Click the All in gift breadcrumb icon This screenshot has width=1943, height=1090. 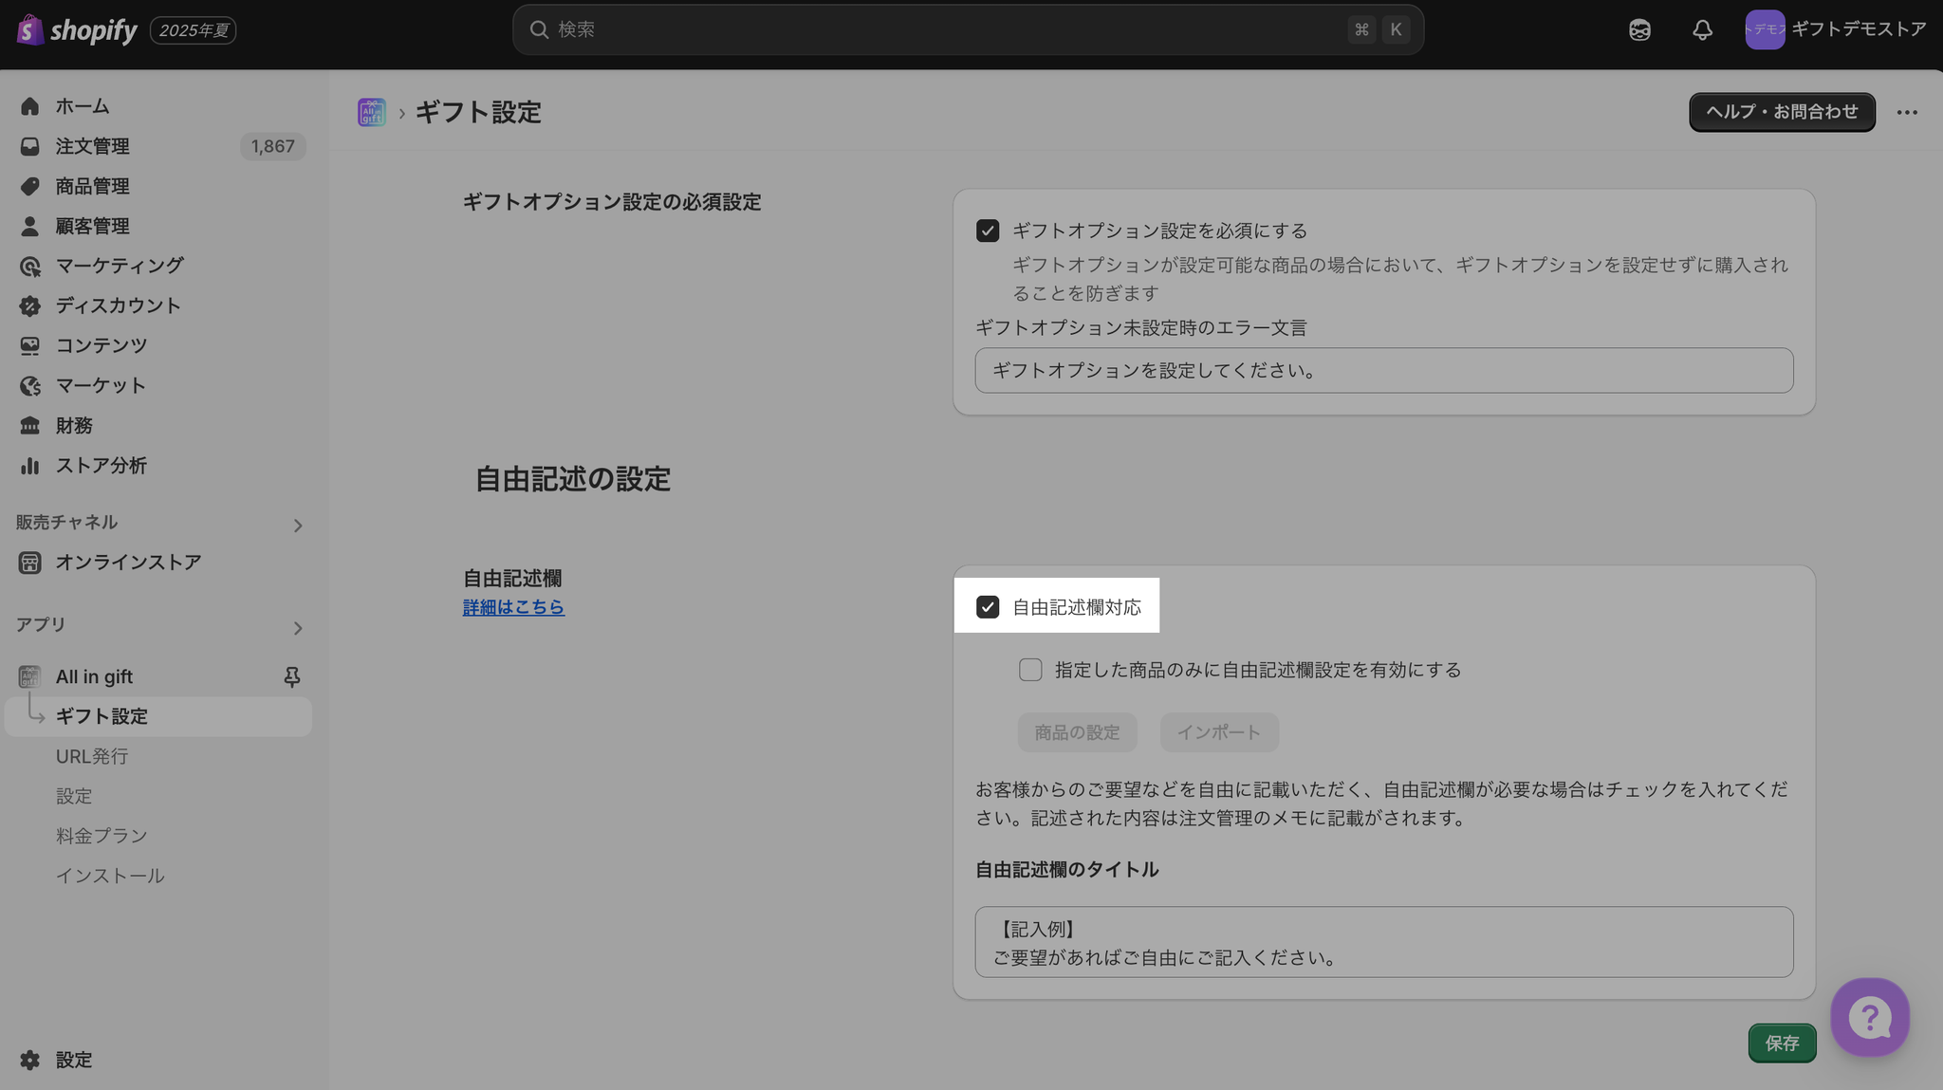372,112
